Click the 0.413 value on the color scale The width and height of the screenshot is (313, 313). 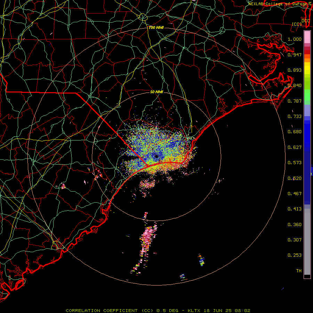(295, 209)
